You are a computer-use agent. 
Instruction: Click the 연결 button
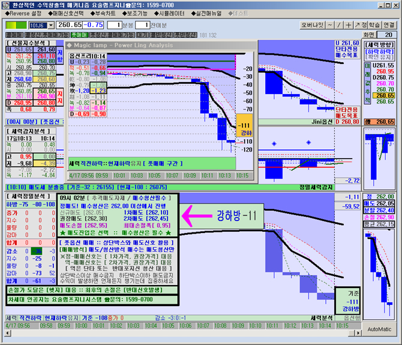[389, 25]
